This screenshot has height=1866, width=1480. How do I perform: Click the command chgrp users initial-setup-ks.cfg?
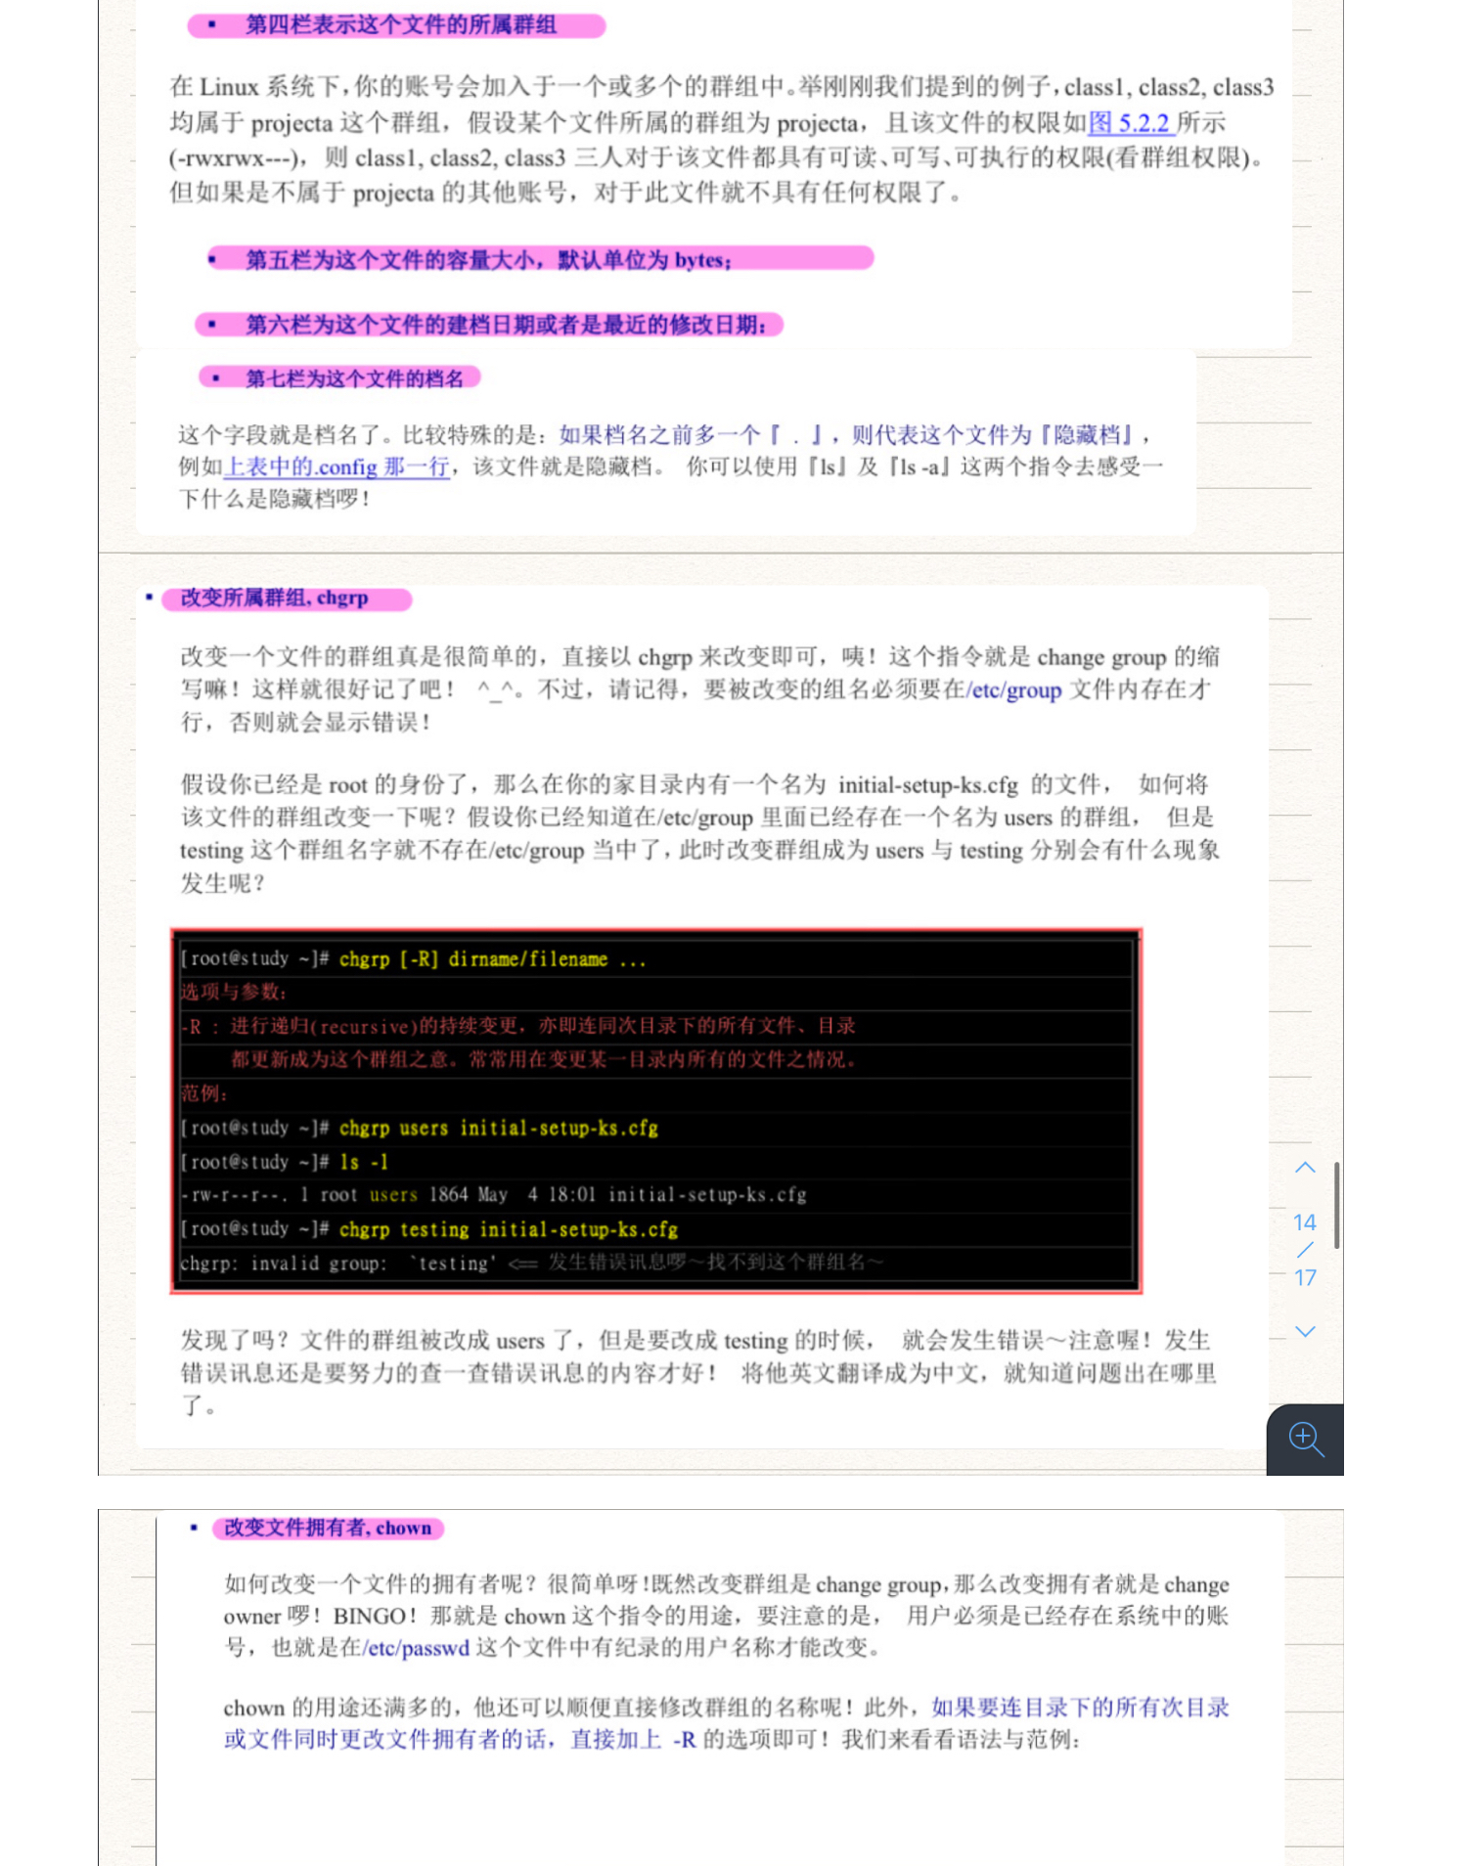click(498, 1129)
